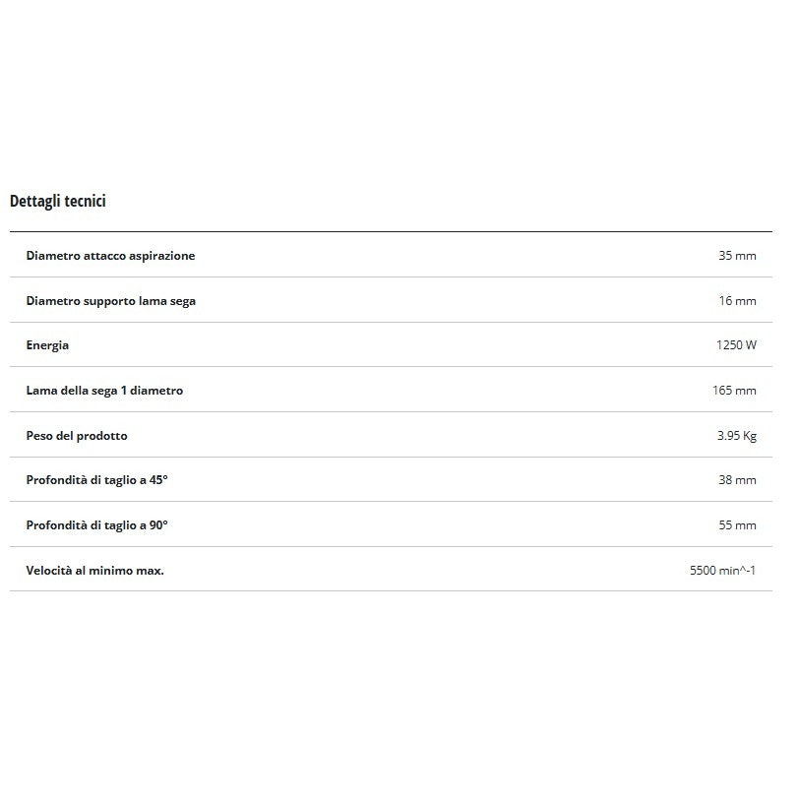Click the dark divider line below the heading
The width and height of the screenshot is (798, 798).
click(391, 232)
